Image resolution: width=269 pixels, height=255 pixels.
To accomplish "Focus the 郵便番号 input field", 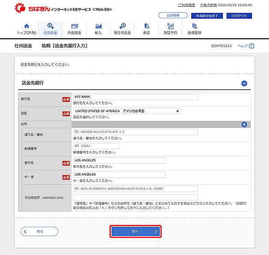I will (x=96, y=146).
